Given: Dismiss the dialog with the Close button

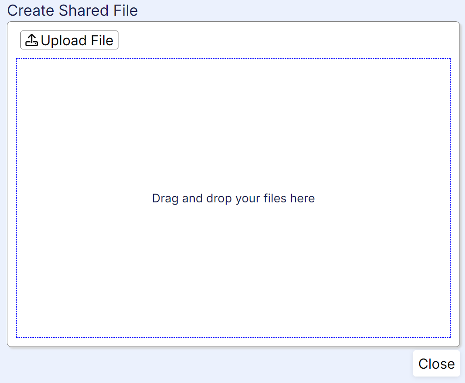Looking at the screenshot, I should tap(436, 364).
